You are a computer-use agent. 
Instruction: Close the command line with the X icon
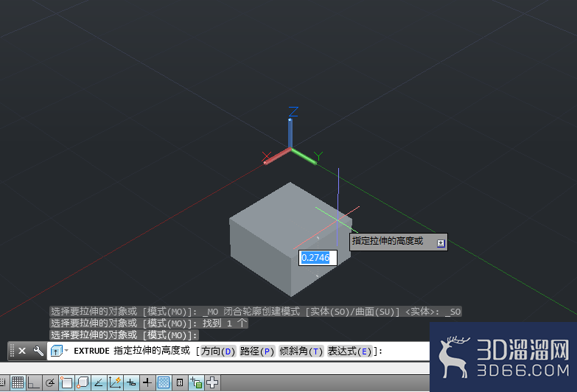pos(22,351)
